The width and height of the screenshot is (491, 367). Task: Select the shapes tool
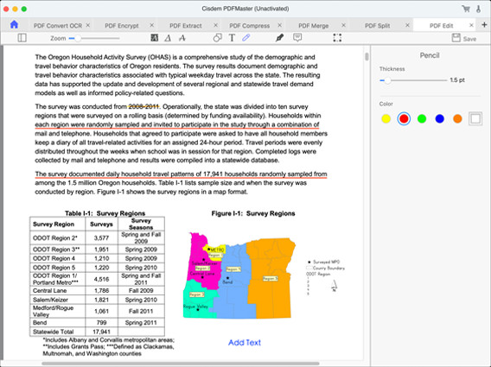click(217, 38)
